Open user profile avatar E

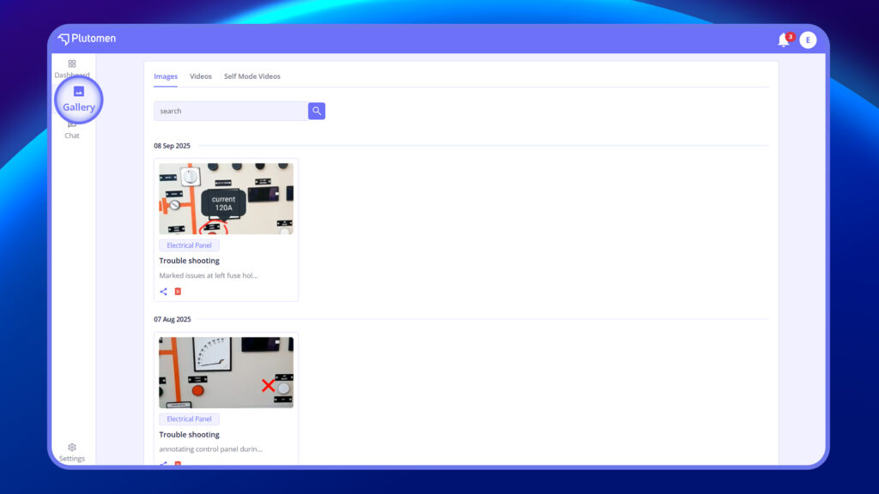point(808,39)
